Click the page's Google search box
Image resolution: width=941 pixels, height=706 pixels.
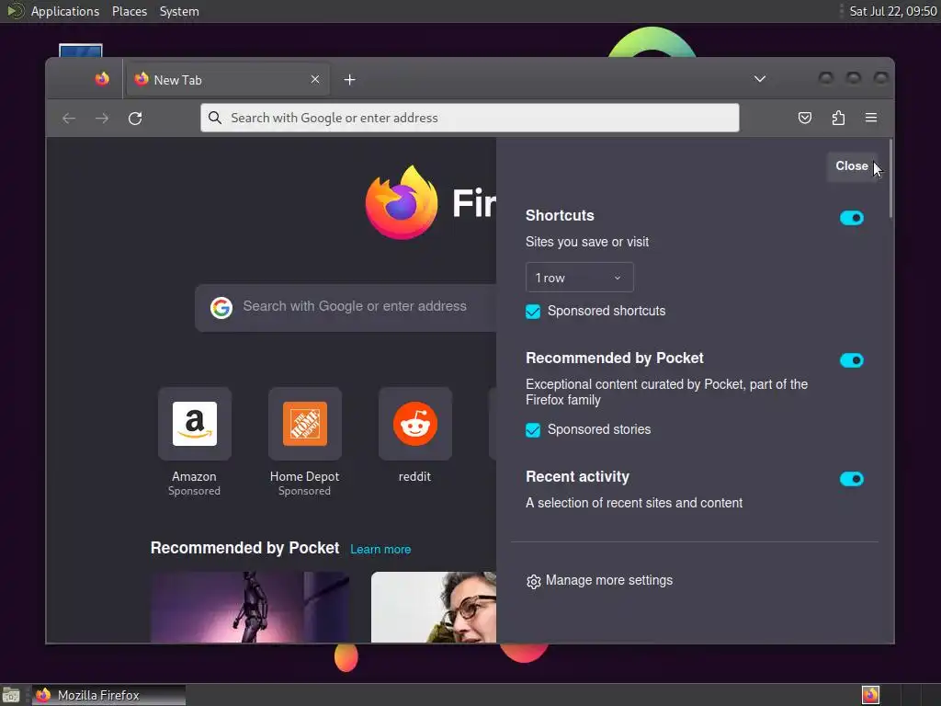[346, 308]
